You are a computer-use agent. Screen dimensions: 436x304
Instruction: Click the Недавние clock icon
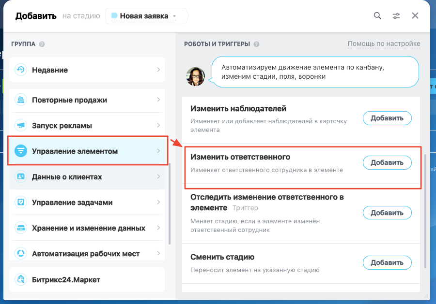pyautogui.click(x=21, y=70)
